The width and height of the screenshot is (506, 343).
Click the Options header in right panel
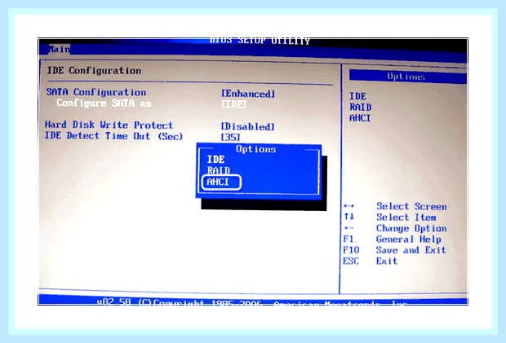tap(406, 77)
